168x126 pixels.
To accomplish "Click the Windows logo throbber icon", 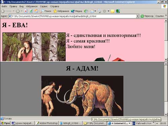I will tap(165, 6).
